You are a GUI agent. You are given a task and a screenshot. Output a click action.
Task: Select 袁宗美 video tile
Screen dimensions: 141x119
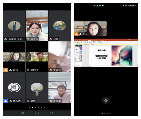(60, 87)
